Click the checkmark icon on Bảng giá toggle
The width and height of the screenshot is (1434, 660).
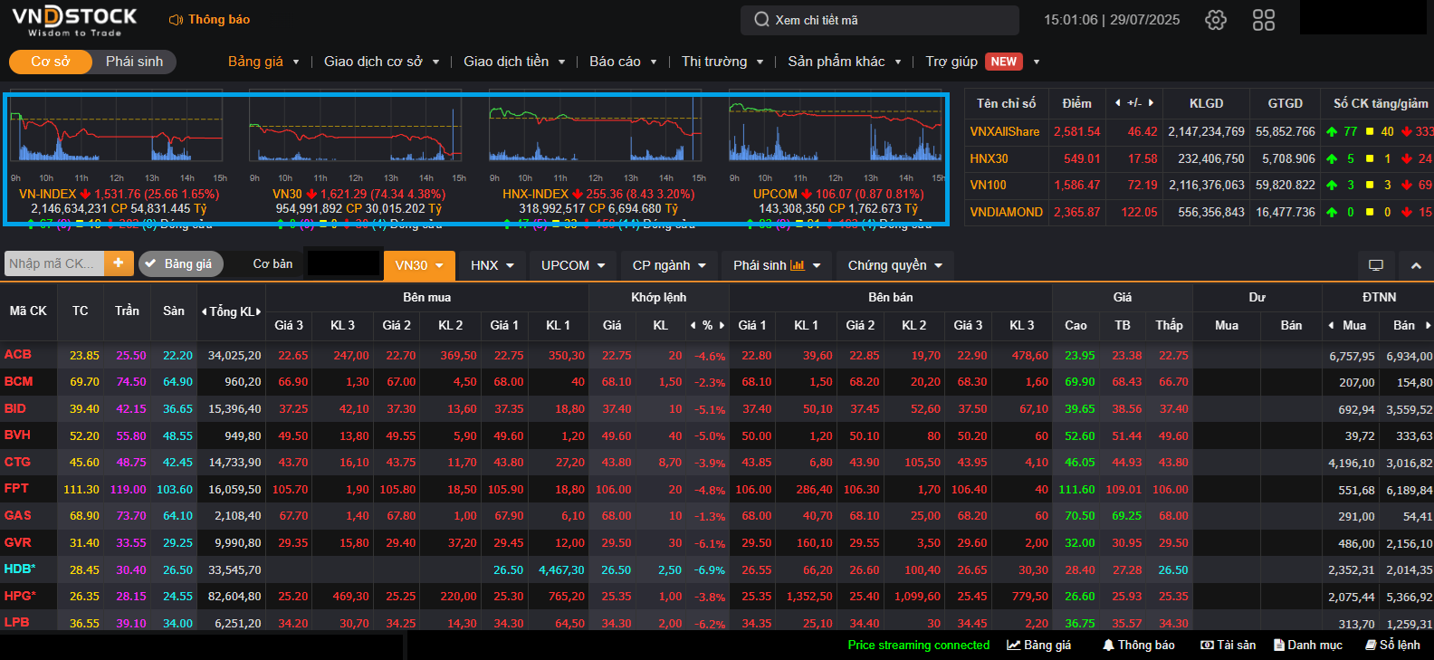point(149,264)
